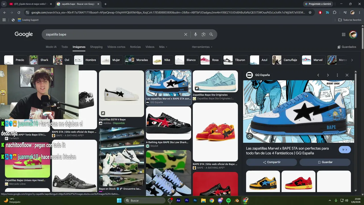The height and width of the screenshot is (205, 364).
Task: Open the bookmarks apps grid icon
Action: [x=4, y=20]
